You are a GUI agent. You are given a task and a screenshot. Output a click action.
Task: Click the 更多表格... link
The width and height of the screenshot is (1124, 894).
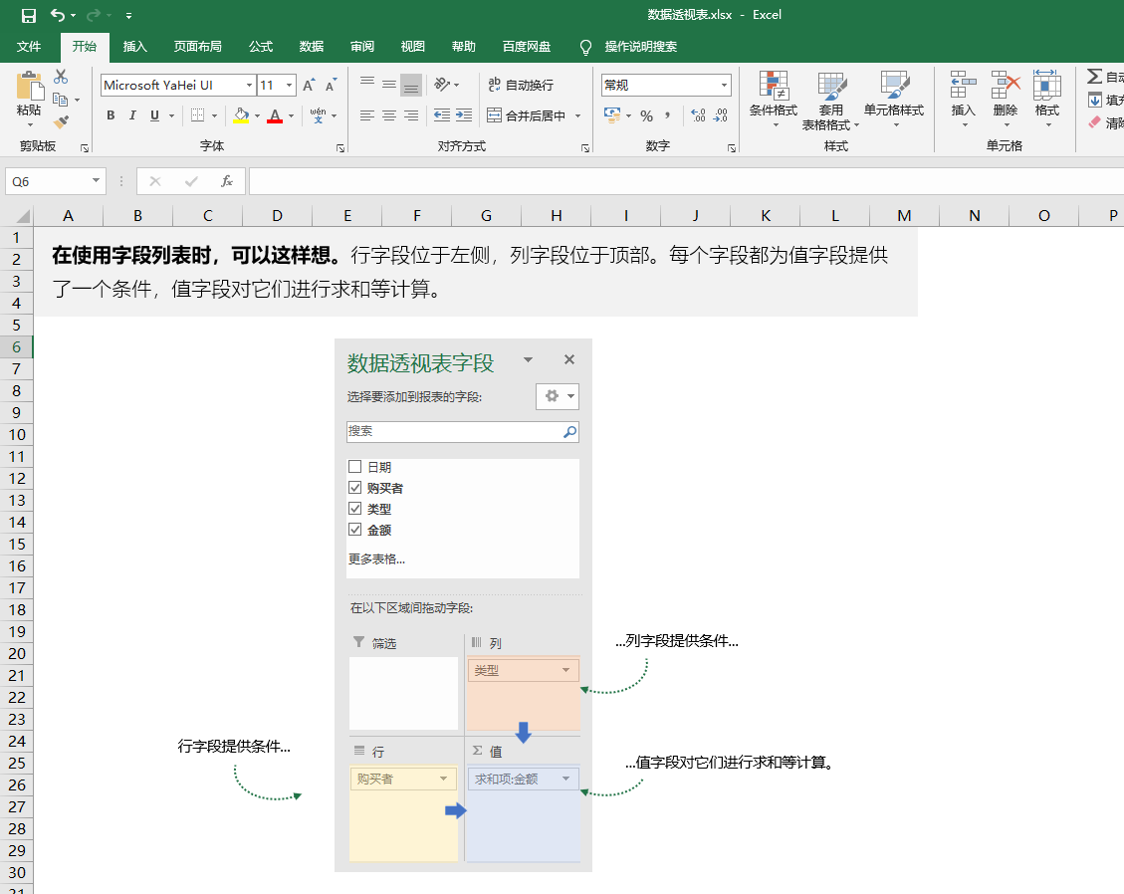point(376,559)
